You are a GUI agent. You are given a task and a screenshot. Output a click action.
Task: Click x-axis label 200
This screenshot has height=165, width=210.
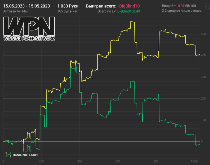click(x=41, y=161)
